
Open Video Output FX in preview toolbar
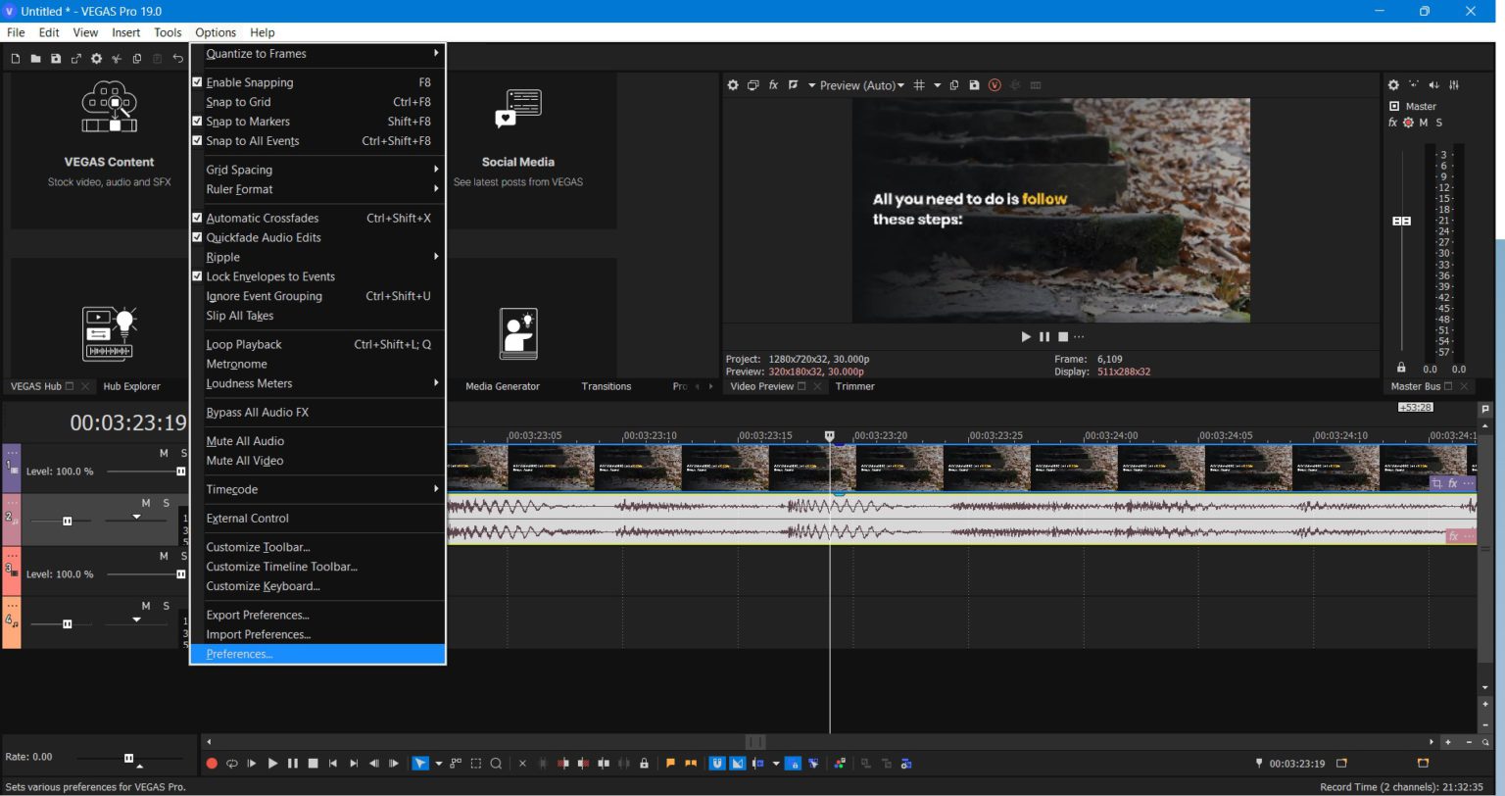tap(773, 85)
